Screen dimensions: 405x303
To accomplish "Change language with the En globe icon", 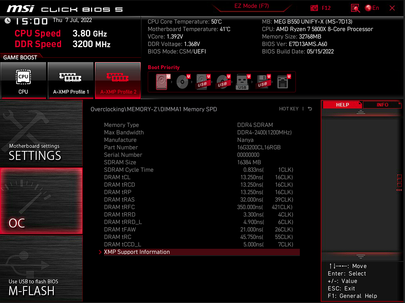I will pyautogui.click(x=372, y=8).
